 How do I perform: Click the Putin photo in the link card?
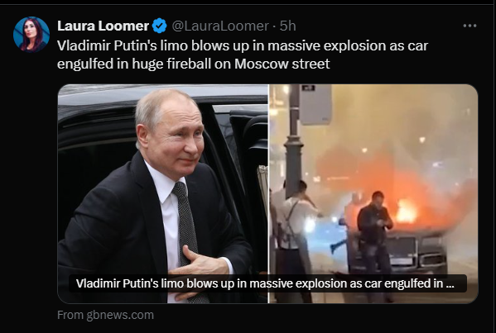tap(163, 194)
